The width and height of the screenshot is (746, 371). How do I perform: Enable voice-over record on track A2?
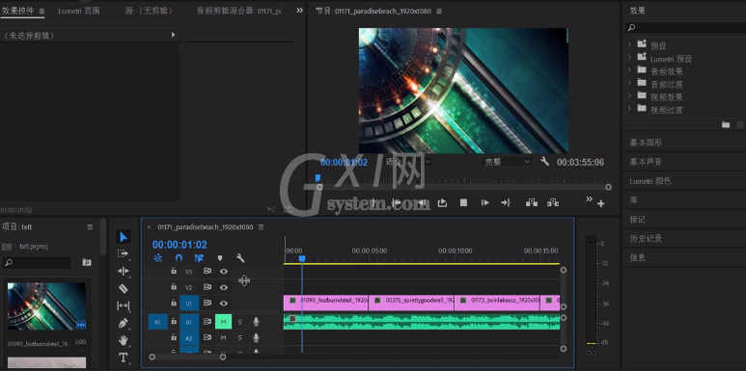coord(256,337)
